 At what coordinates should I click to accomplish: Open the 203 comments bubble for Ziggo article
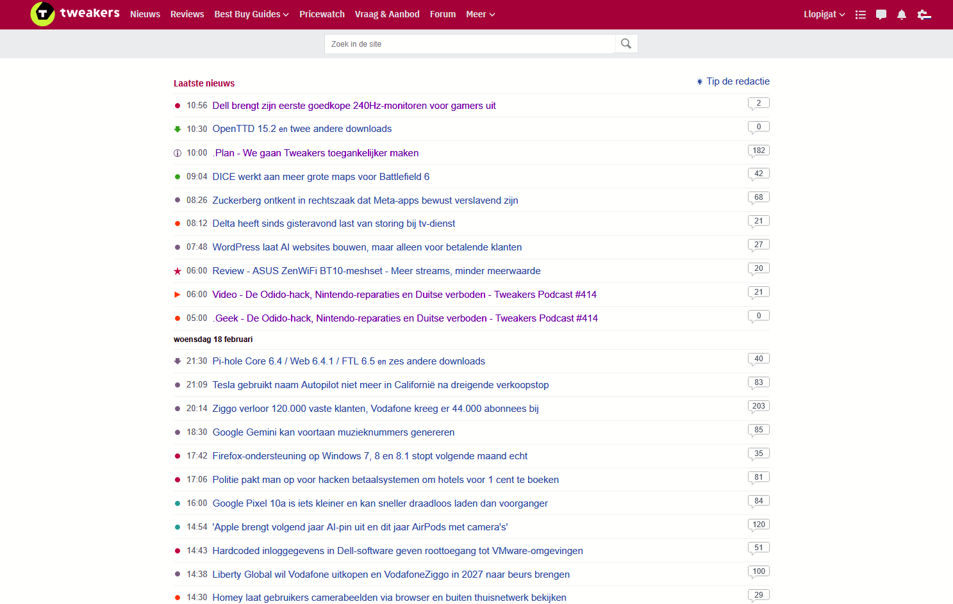click(x=759, y=407)
